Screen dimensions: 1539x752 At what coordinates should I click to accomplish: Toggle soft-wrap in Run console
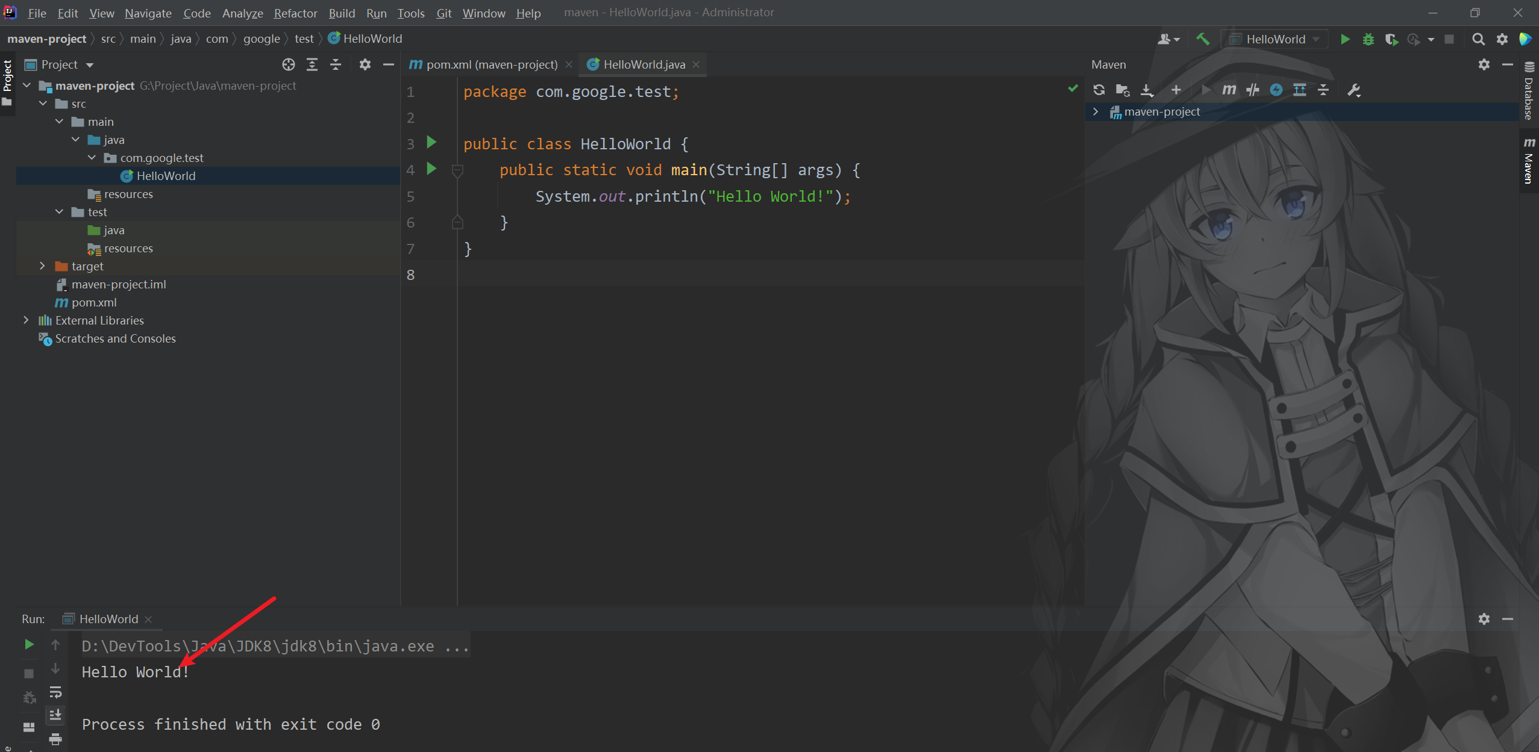click(x=55, y=692)
